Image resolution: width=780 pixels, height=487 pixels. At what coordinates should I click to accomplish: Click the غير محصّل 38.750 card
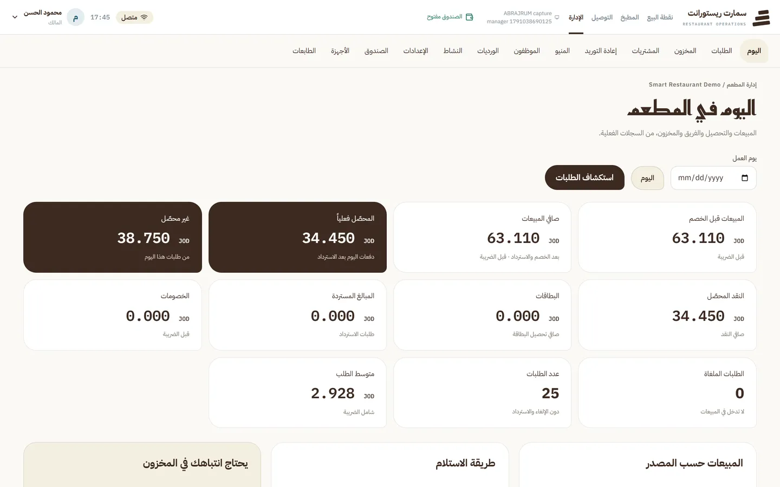click(x=113, y=237)
